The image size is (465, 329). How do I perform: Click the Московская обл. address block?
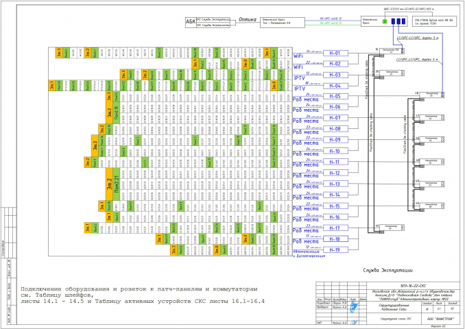(x=412, y=295)
